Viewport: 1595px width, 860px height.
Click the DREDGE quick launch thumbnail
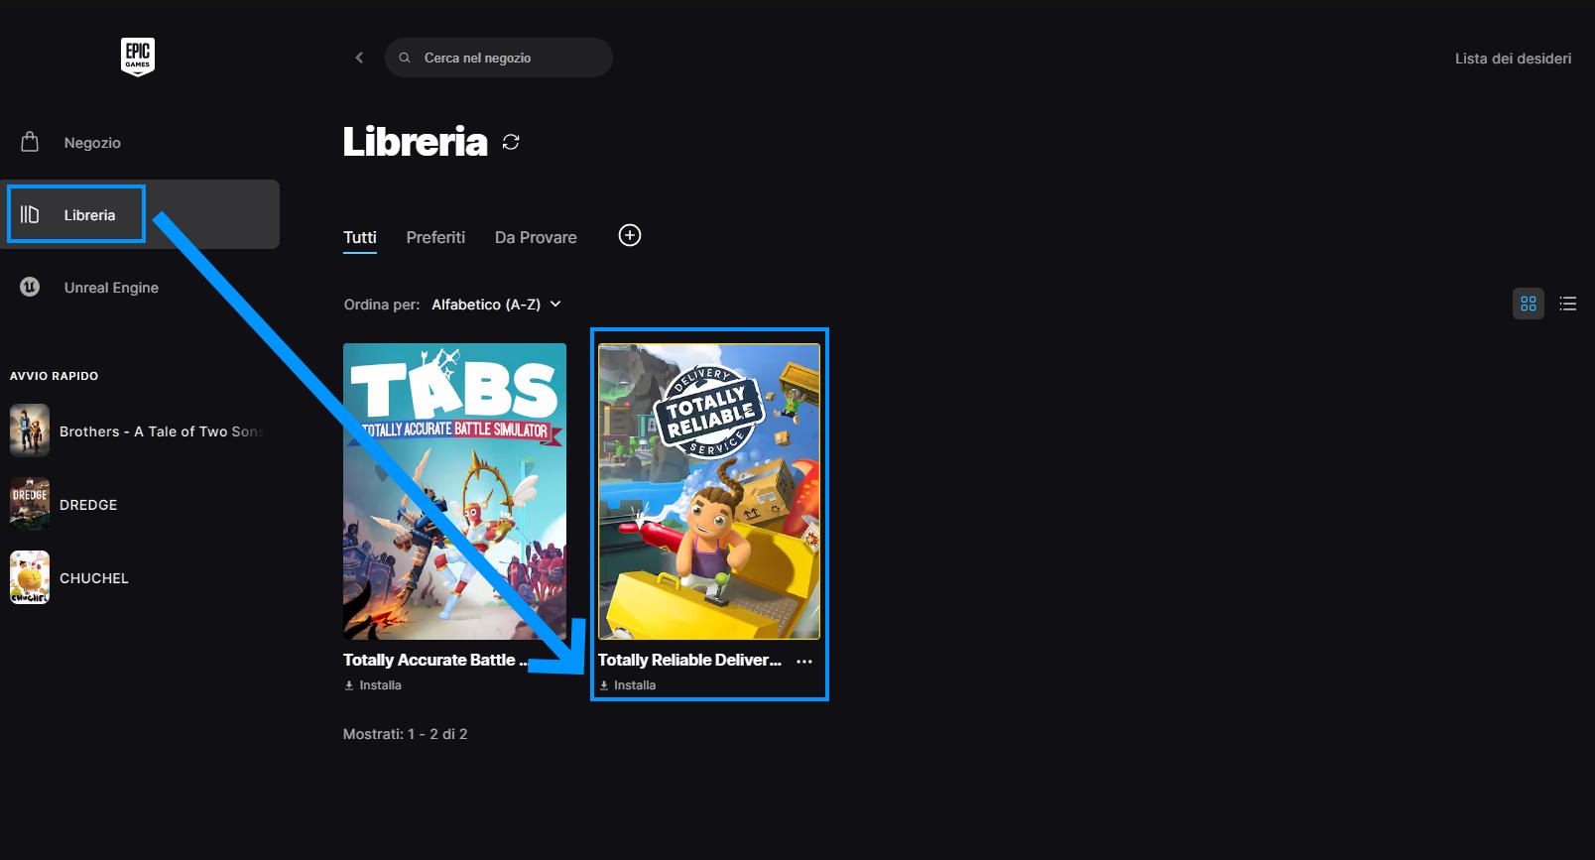coord(30,504)
